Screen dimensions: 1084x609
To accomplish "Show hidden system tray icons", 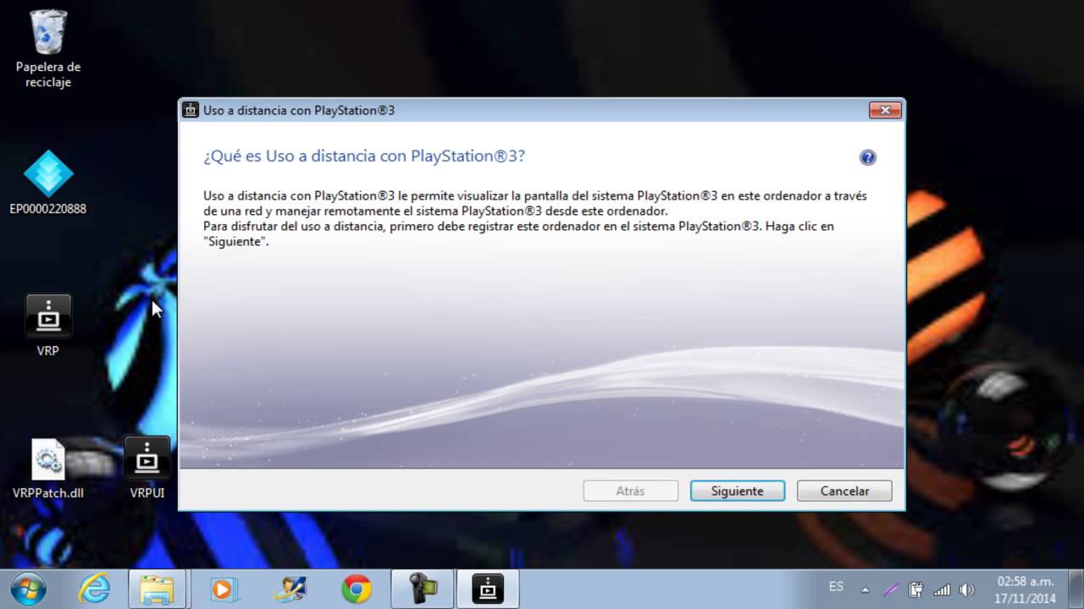I will (x=865, y=590).
